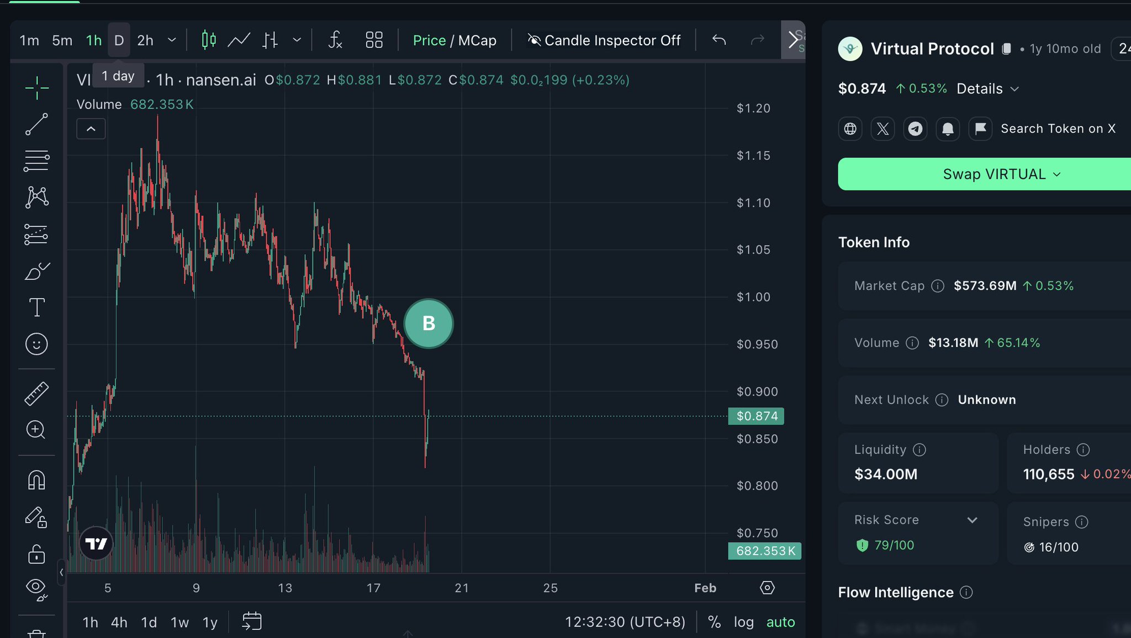Click the Telegram link icon
The image size is (1131, 638).
[x=915, y=129]
